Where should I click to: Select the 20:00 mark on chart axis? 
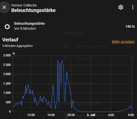pos(71,115)
